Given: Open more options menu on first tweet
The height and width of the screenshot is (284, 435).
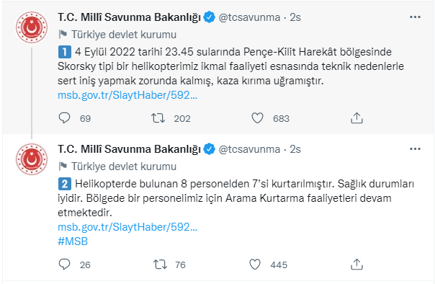Looking at the screenshot, I should coord(415,17).
